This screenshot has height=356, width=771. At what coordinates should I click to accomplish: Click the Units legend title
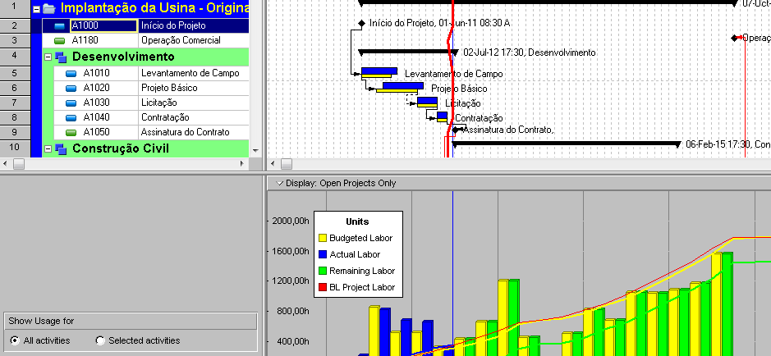(x=357, y=222)
